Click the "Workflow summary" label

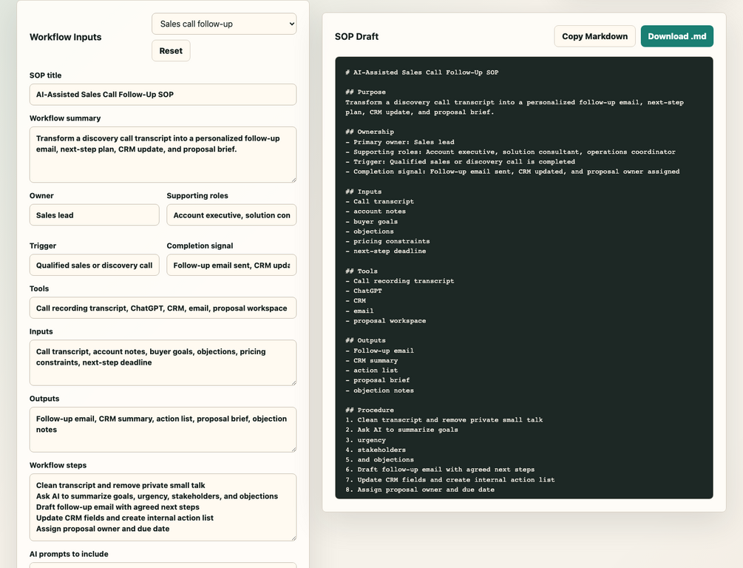[65, 118]
